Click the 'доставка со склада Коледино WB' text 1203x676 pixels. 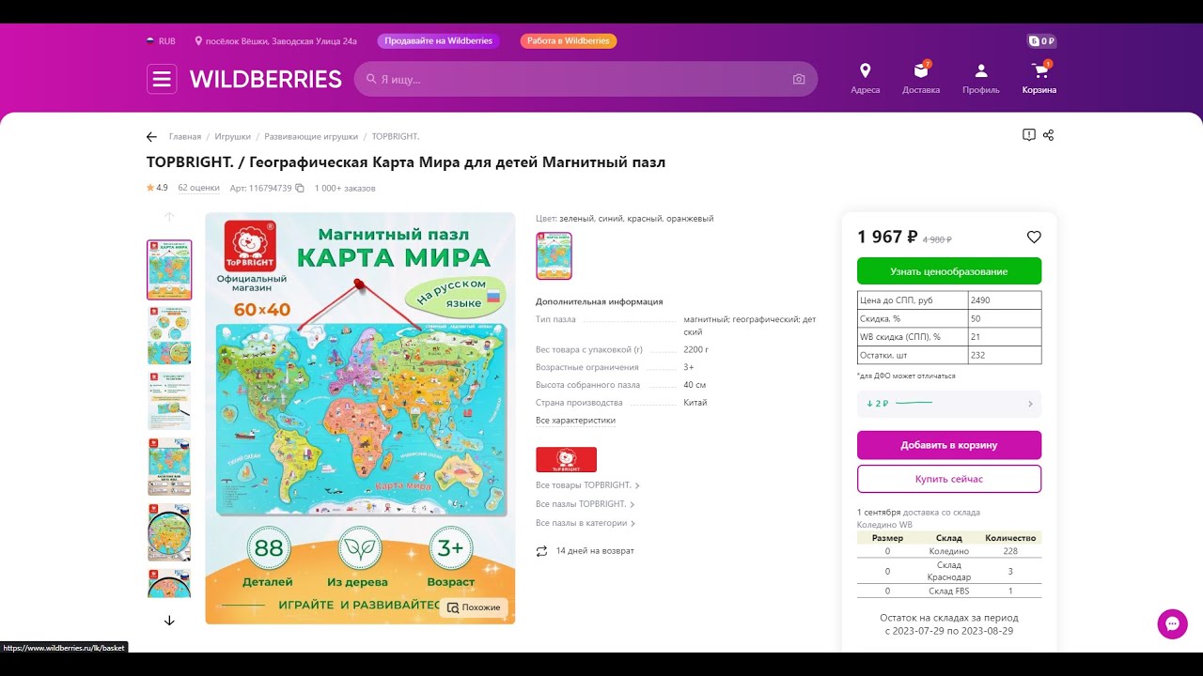[918, 518]
